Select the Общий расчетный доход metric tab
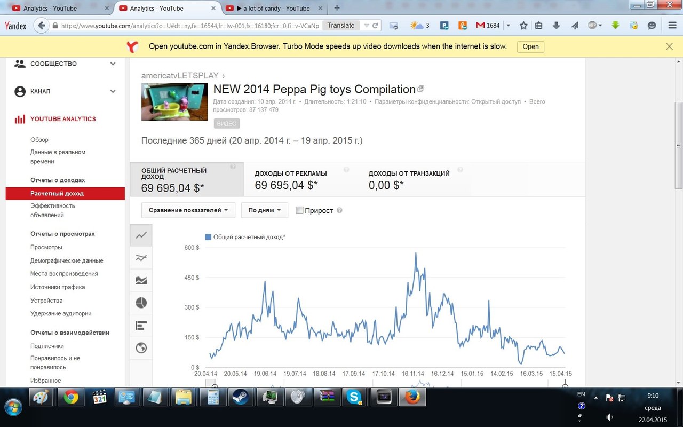 tap(187, 180)
